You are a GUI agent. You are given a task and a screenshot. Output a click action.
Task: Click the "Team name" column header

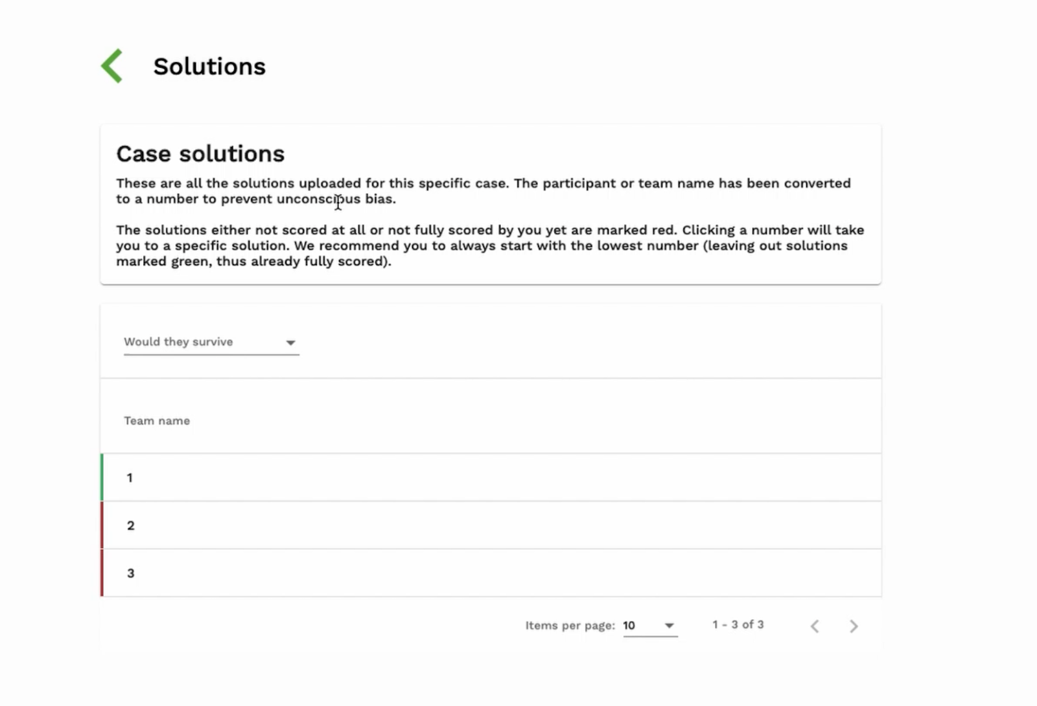[157, 421]
